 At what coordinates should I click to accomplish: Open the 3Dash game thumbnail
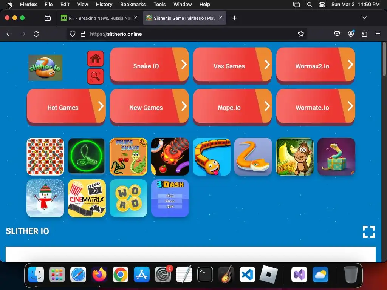pos(170,198)
